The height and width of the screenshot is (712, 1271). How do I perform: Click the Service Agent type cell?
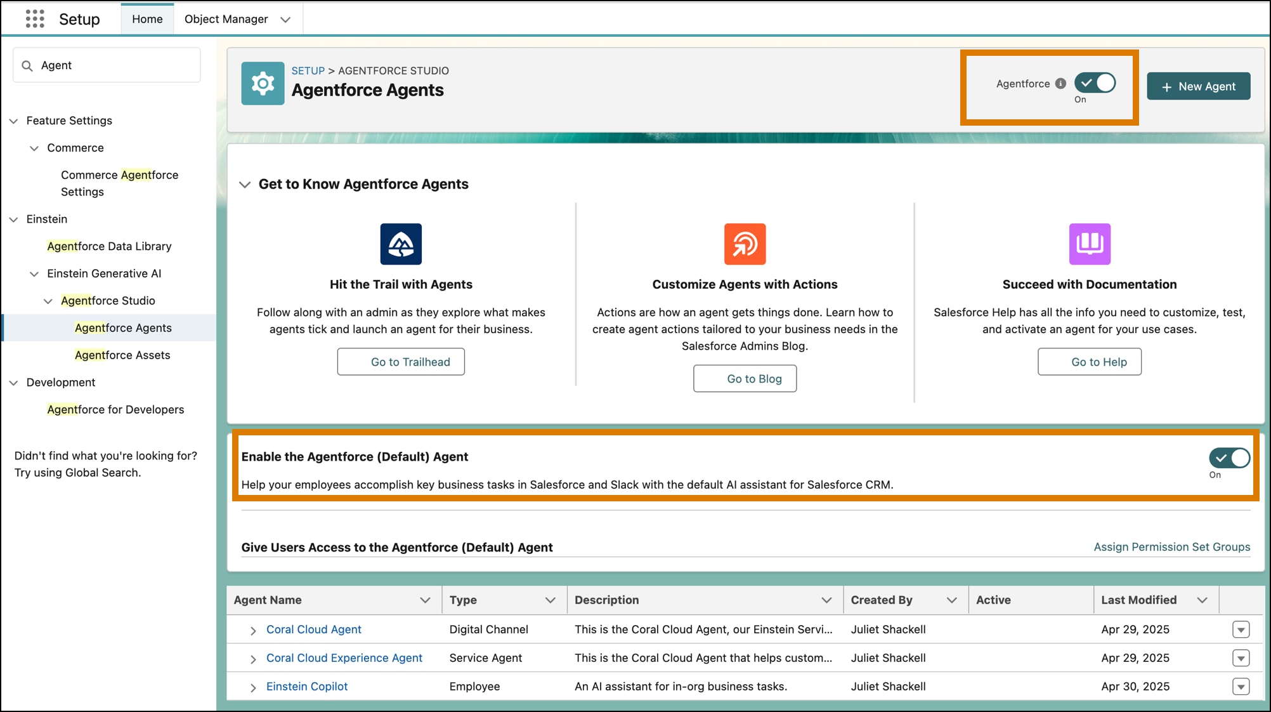485,658
